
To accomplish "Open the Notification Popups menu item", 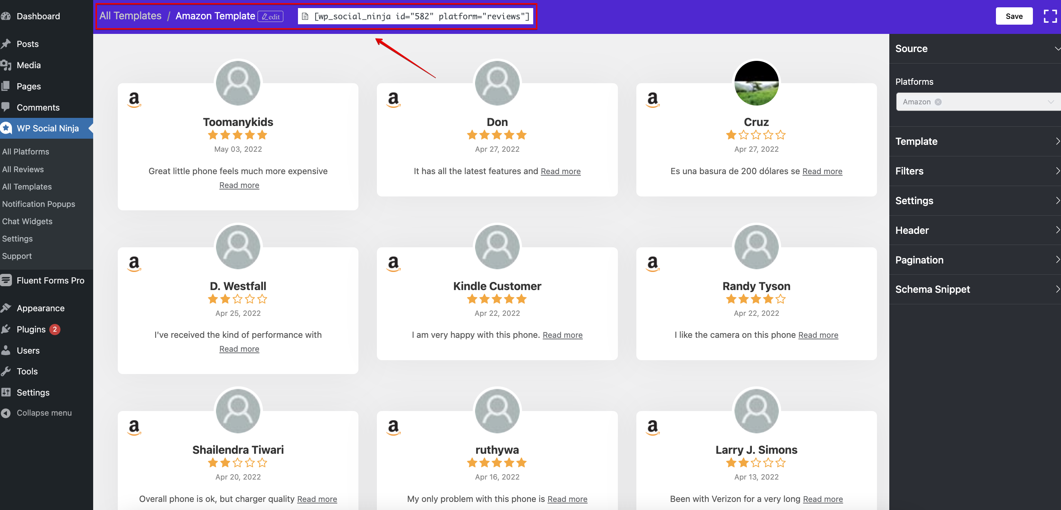I will click(x=39, y=204).
